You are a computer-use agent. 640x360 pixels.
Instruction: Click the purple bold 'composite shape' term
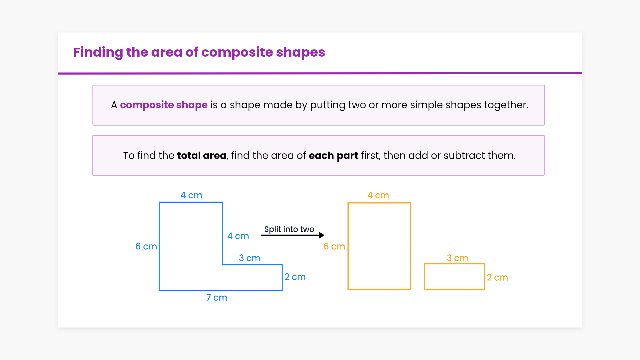(x=163, y=105)
